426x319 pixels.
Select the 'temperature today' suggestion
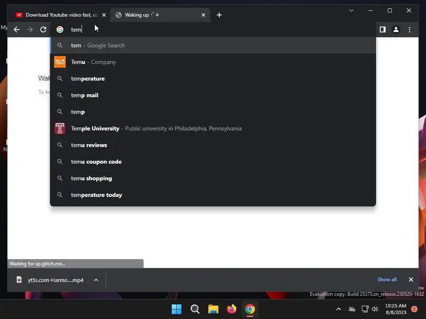pyautogui.click(x=213, y=195)
